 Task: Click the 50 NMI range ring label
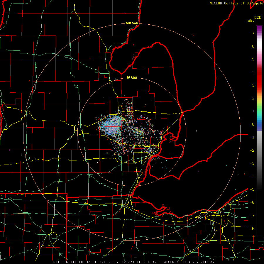(x=132, y=77)
